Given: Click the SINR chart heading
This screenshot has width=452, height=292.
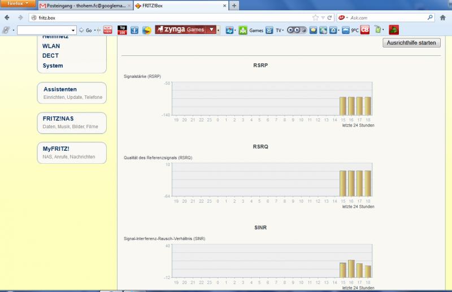Looking at the screenshot, I should (260, 228).
